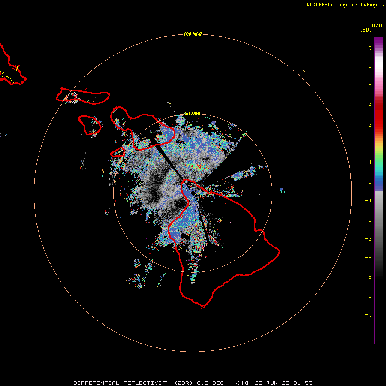Click the [dB] units label
The width and height of the screenshot is (386, 386).
pos(366,30)
